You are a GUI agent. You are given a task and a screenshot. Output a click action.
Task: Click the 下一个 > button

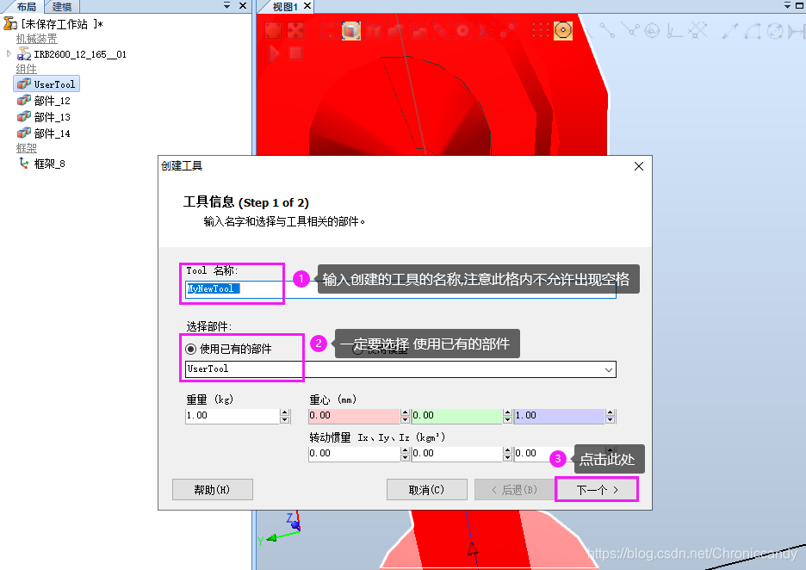coord(597,490)
